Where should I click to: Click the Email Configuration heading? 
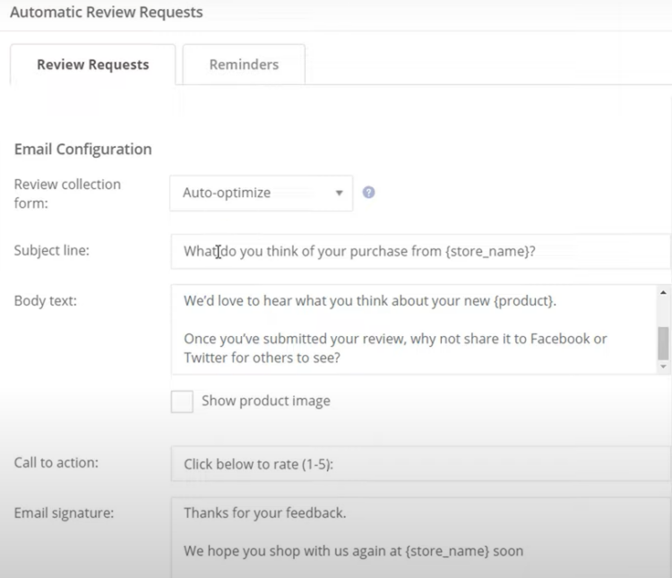pyautogui.click(x=83, y=150)
